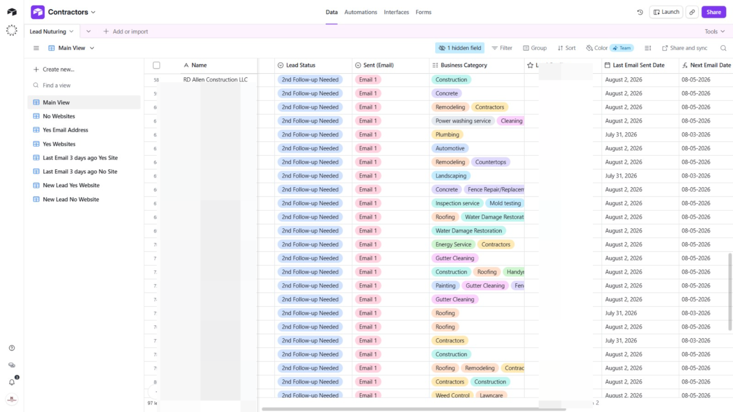Open the Sort options
Image resolution: width=733 pixels, height=412 pixels.
(567, 48)
